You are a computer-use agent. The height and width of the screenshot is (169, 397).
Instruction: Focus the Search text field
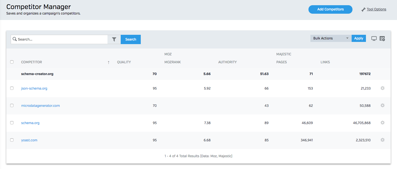(x=60, y=39)
